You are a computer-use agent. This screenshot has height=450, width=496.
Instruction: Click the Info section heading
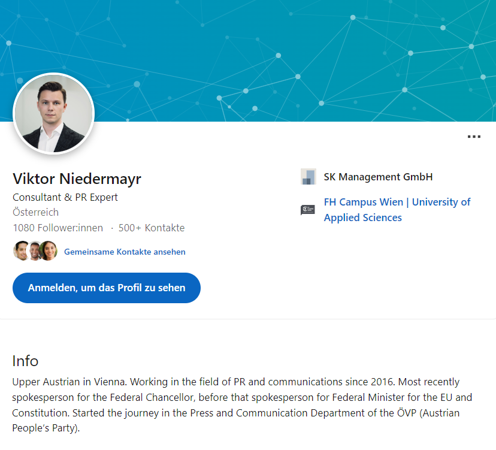[25, 361]
